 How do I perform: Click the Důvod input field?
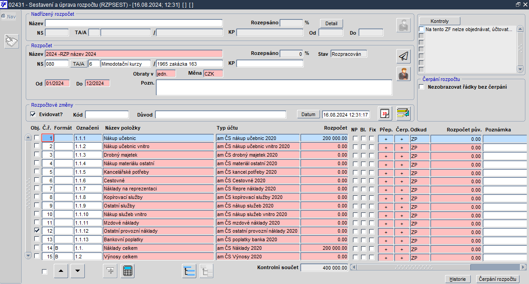click(221, 114)
